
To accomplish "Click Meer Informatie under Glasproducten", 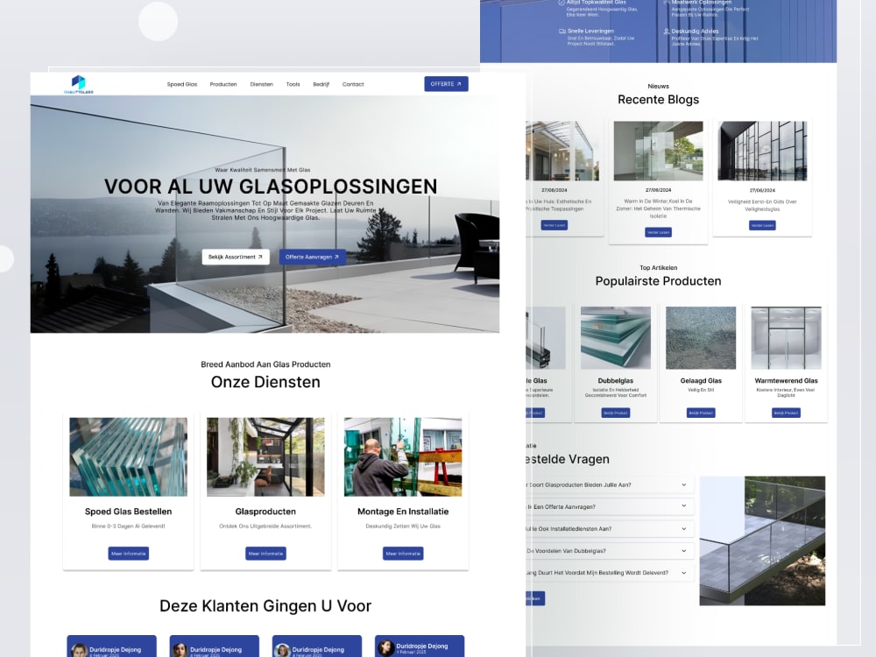I will tap(265, 554).
